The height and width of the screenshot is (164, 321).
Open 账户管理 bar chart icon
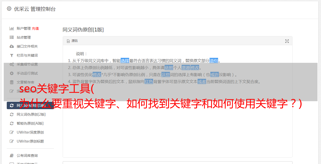coord(11,28)
